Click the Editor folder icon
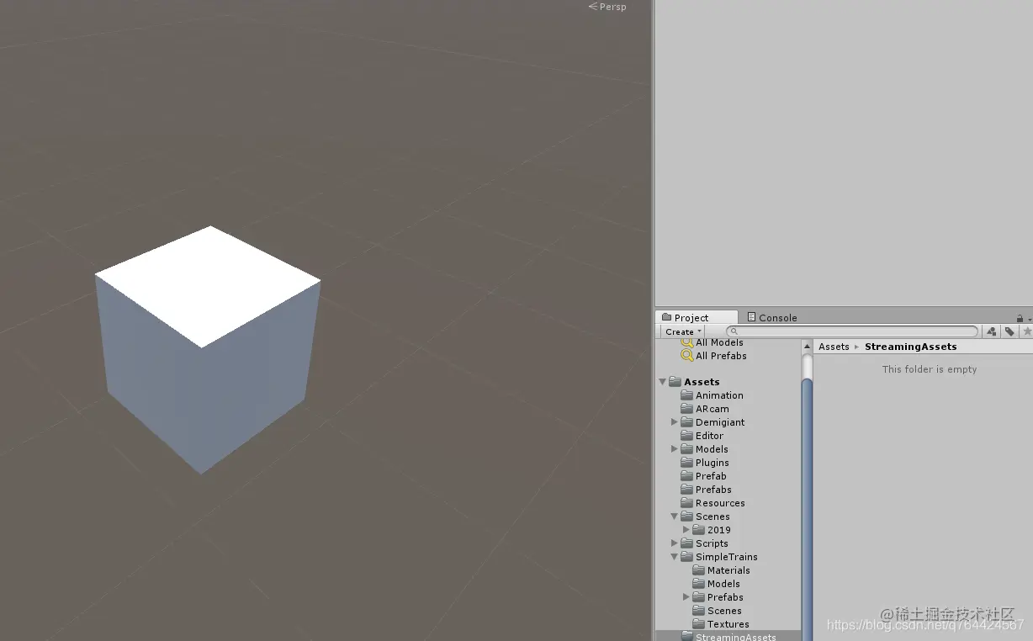Screen dimensions: 1033x641 686,436
